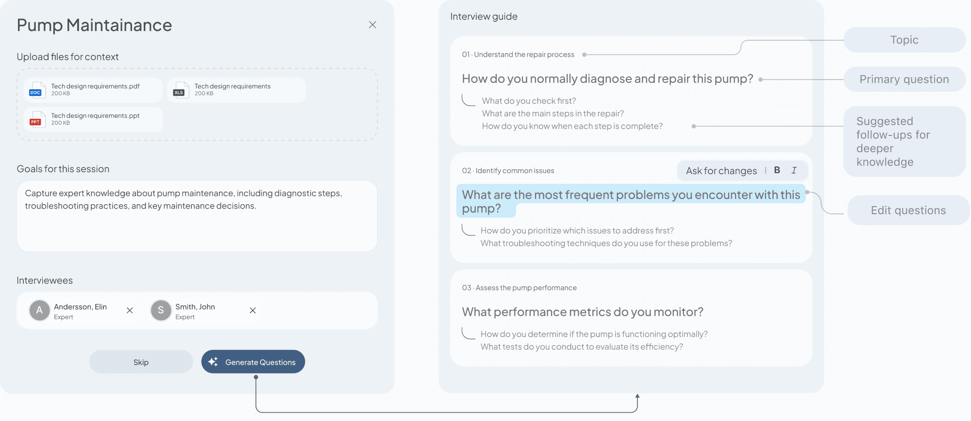Click the Skip button
Image resolution: width=971 pixels, height=421 pixels.
pos(141,362)
